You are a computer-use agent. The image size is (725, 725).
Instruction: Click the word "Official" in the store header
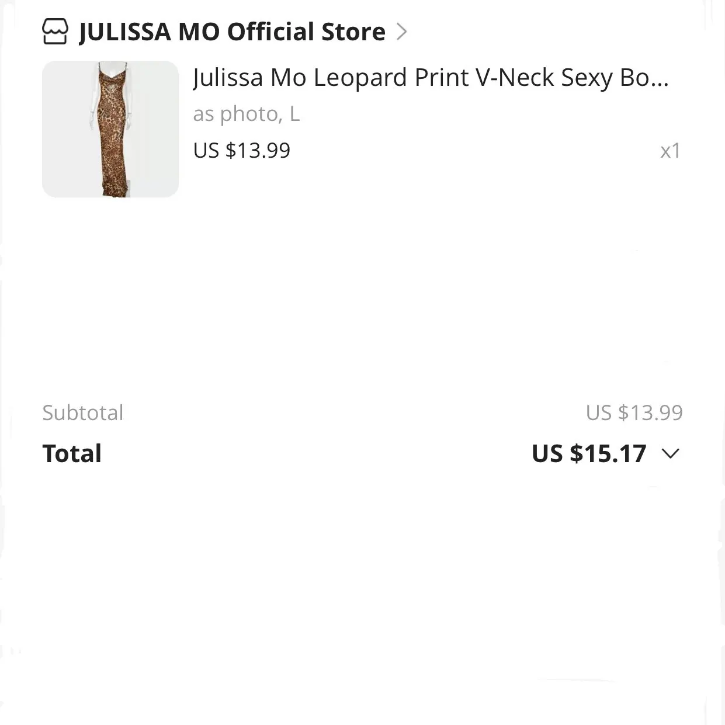tap(271, 32)
